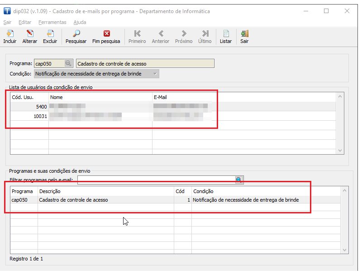Image resolution: width=362 pixels, height=274 pixels.
Task: Open the Ferramentas menu
Action: tap(52, 22)
